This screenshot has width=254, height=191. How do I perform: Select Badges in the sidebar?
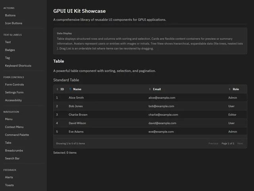[x=10, y=50]
